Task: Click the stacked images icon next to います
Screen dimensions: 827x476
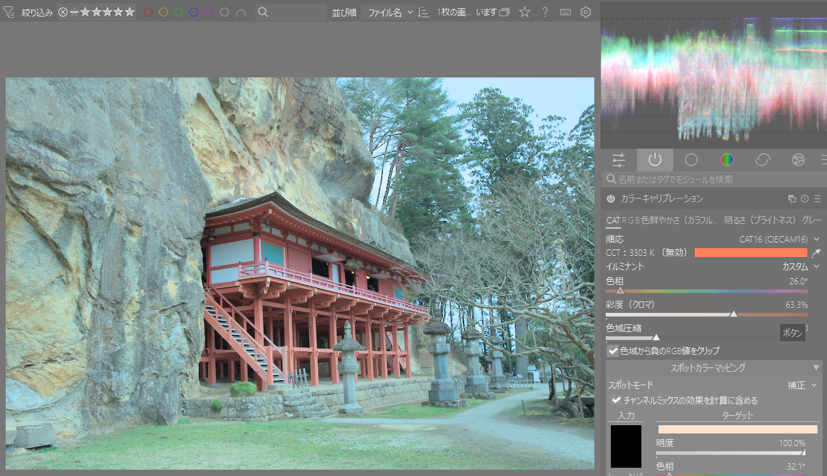Action: pyautogui.click(x=505, y=12)
